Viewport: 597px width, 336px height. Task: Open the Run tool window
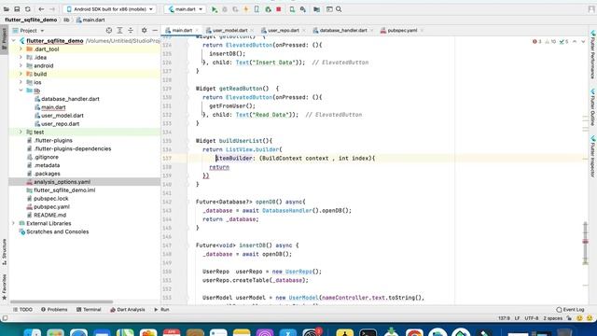pyautogui.click(x=161, y=310)
